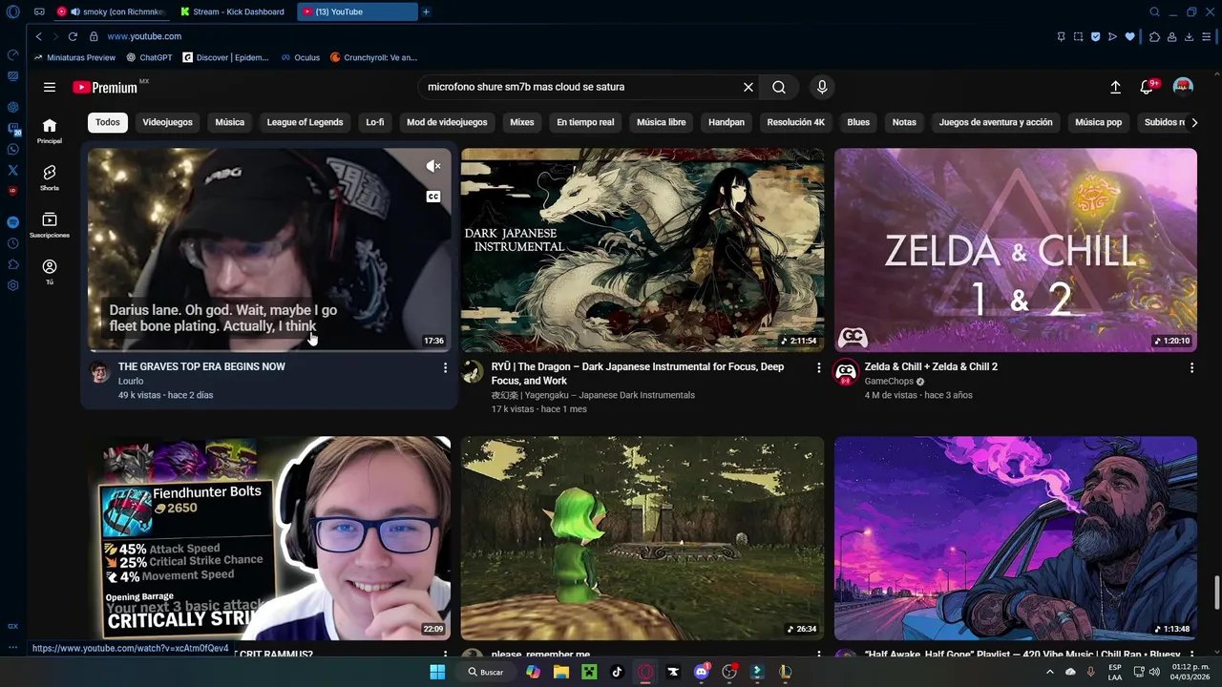Select the En tiempo real chip
This screenshot has width=1222, height=687.
585,122
